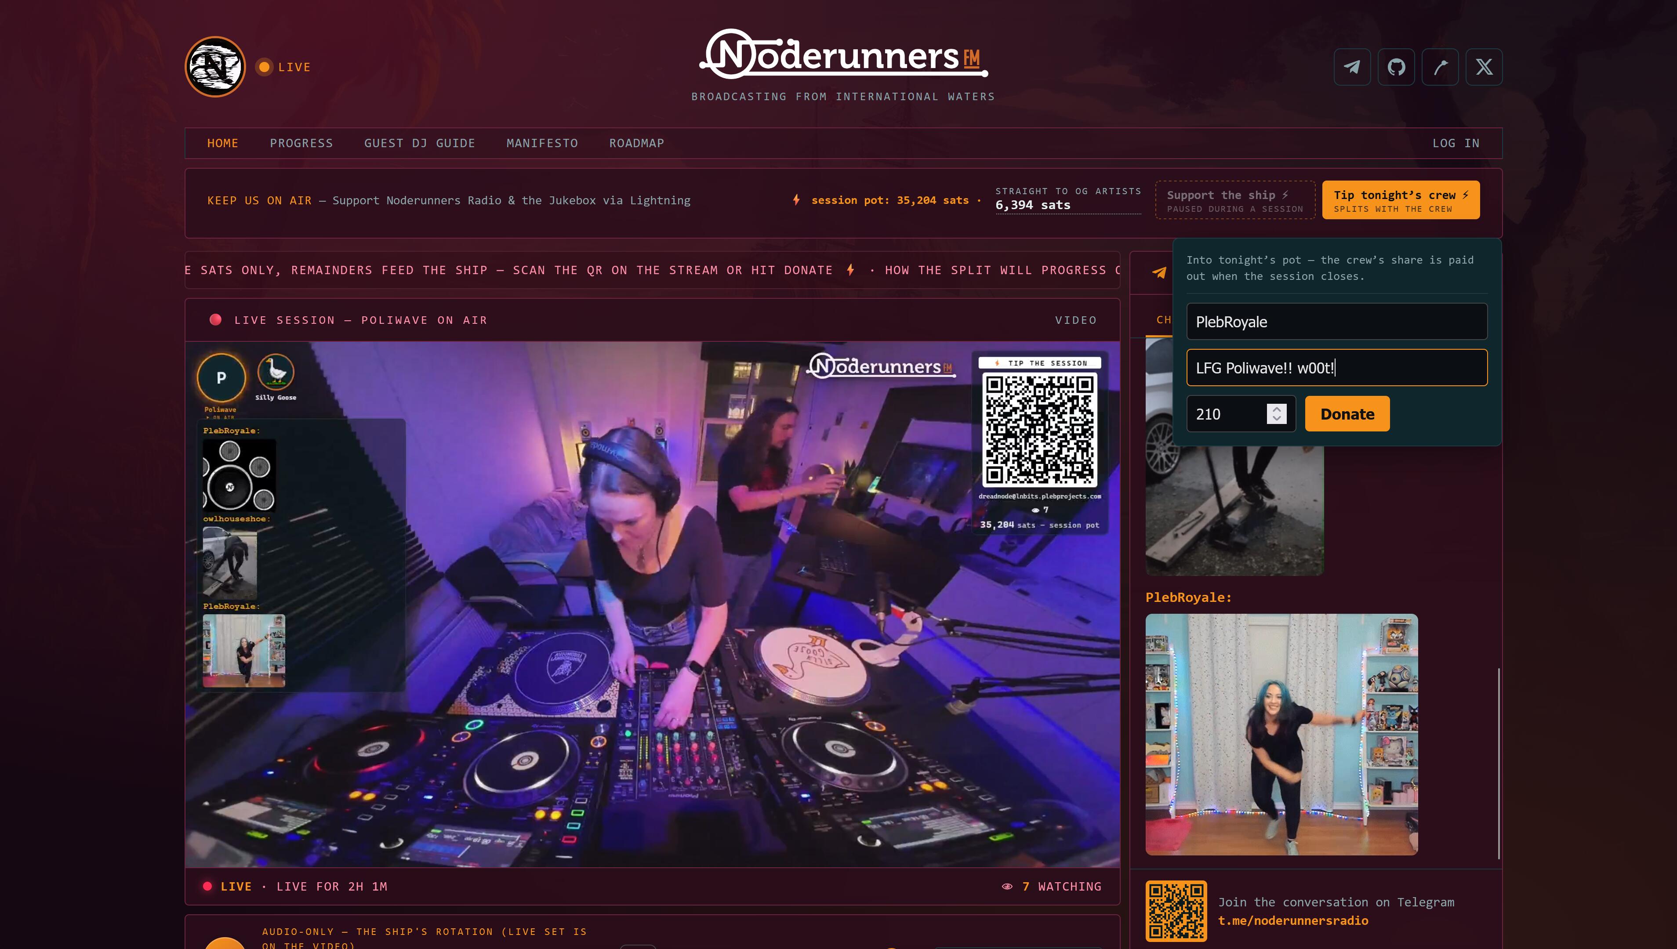1677x949 pixels.
Task: Click the orange Donate button
Action: 1347,414
